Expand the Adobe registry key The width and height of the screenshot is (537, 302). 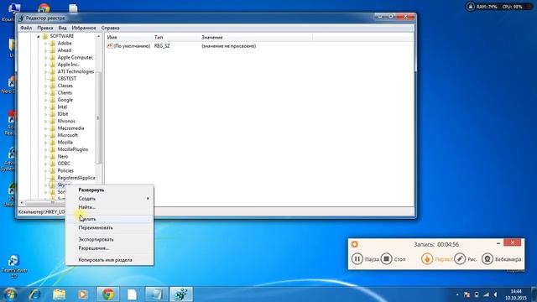click(45, 44)
